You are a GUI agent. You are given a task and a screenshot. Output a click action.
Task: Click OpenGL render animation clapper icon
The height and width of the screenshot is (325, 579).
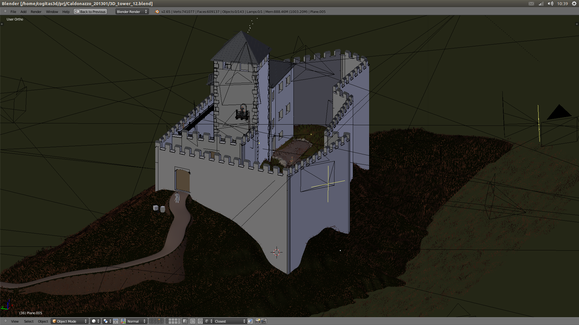(x=264, y=321)
